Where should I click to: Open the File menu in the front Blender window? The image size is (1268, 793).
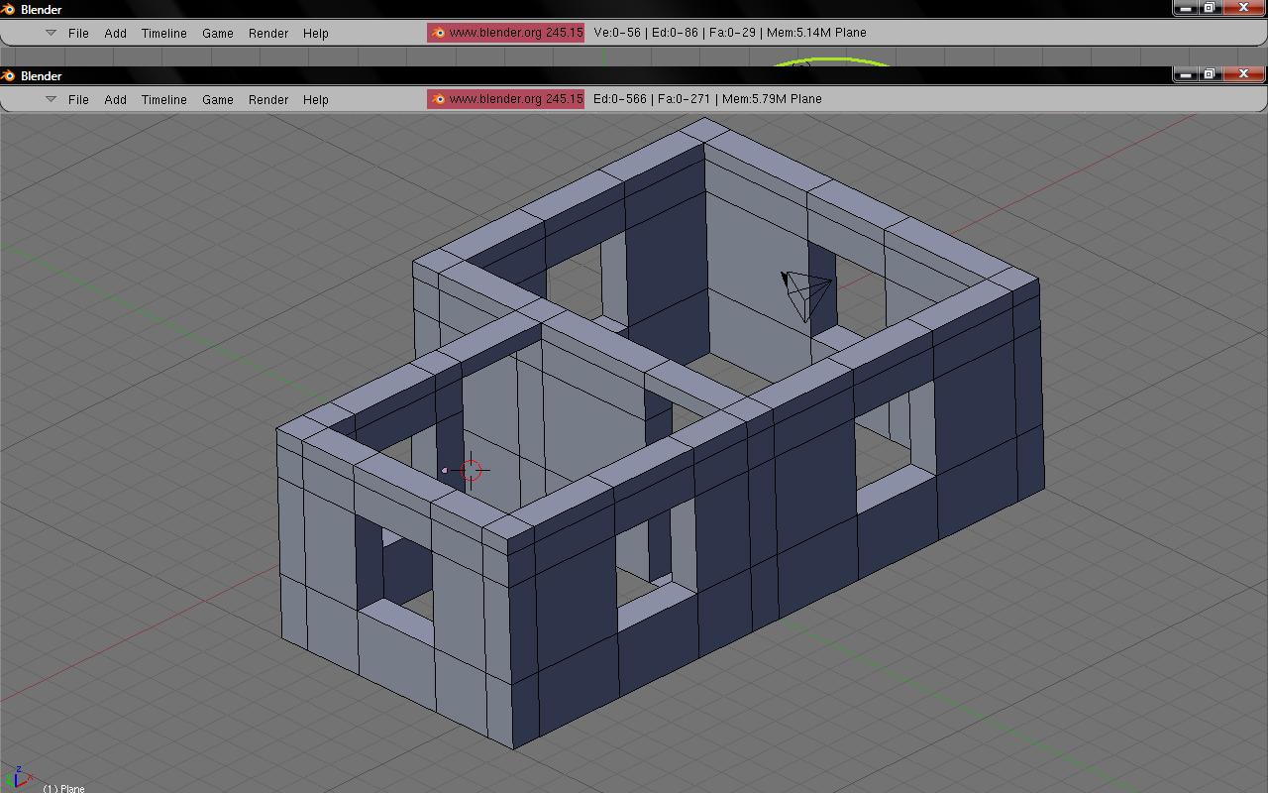pyautogui.click(x=78, y=99)
